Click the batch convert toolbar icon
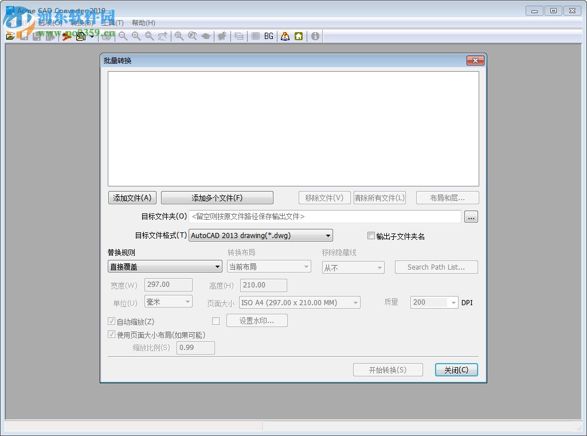Screen dimensions: 587x436 [80, 36]
